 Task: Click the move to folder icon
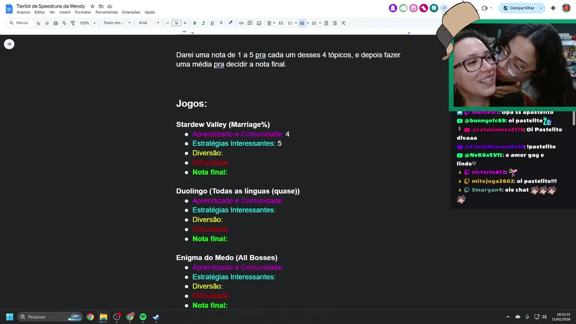click(x=101, y=6)
